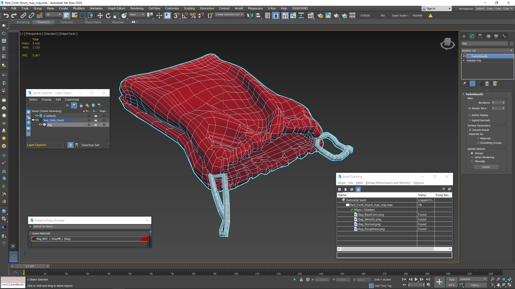Click Search by Name field in Material Browser
The height and width of the screenshot is (289, 515).
91,227
